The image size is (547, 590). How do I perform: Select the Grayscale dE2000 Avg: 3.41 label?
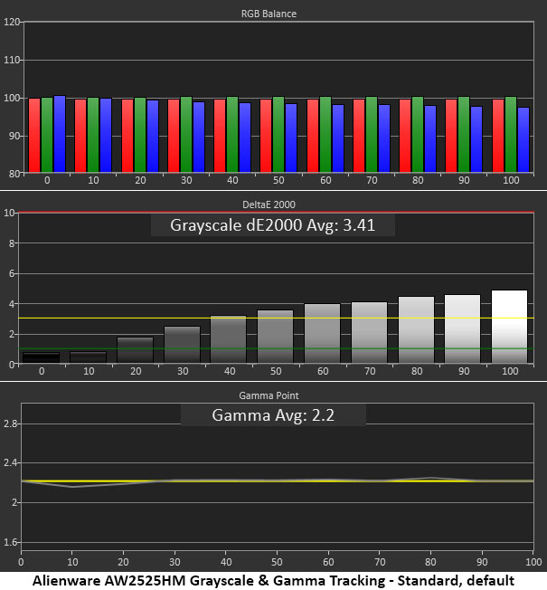(272, 225)
